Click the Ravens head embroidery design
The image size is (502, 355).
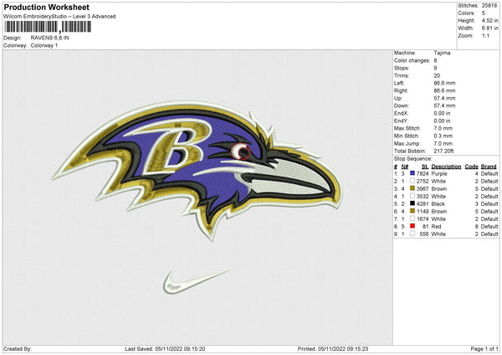coord(197,170)
